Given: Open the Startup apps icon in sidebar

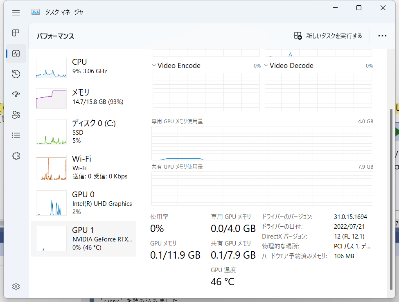Looking at the screenshot, I should click(16, 95).
